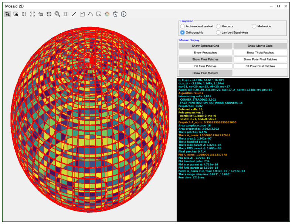Viewport: 292px width, 224px height.
Task: Click 'Theta patches: 6,476' text line
Action: coord(192,132)
